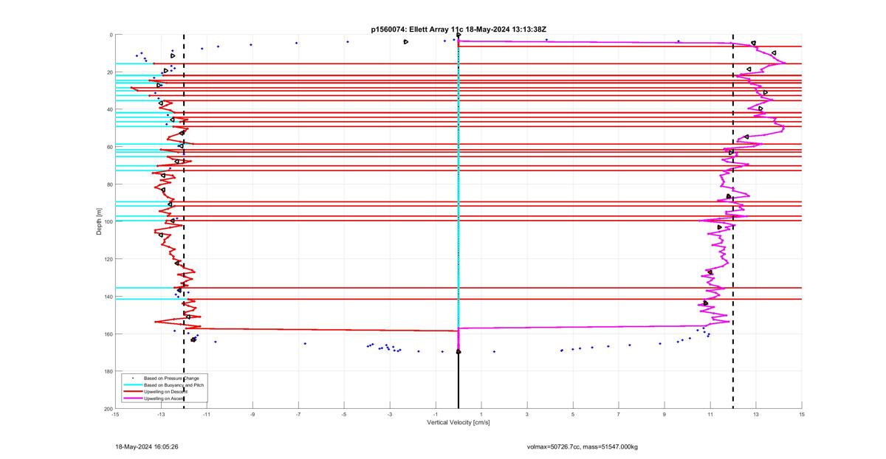Click x-axis tick label '-11'
This screenshot has width=886, height=459.
click(x=207, y=414)
